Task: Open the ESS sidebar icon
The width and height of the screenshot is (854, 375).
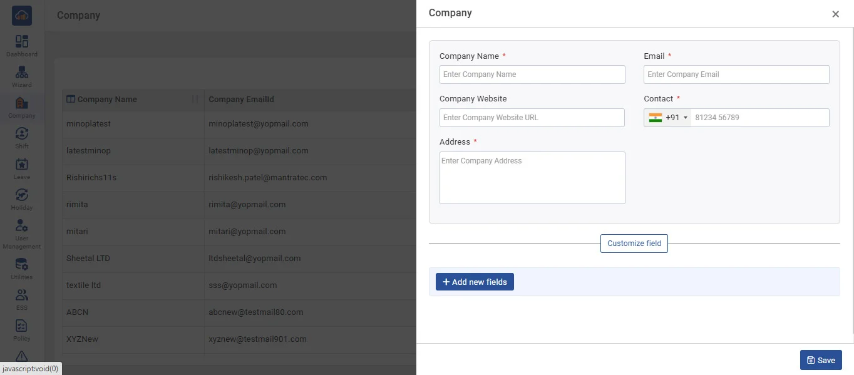Action: coord(22,299)
